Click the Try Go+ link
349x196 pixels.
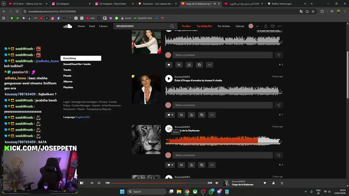tap(186, 26)
